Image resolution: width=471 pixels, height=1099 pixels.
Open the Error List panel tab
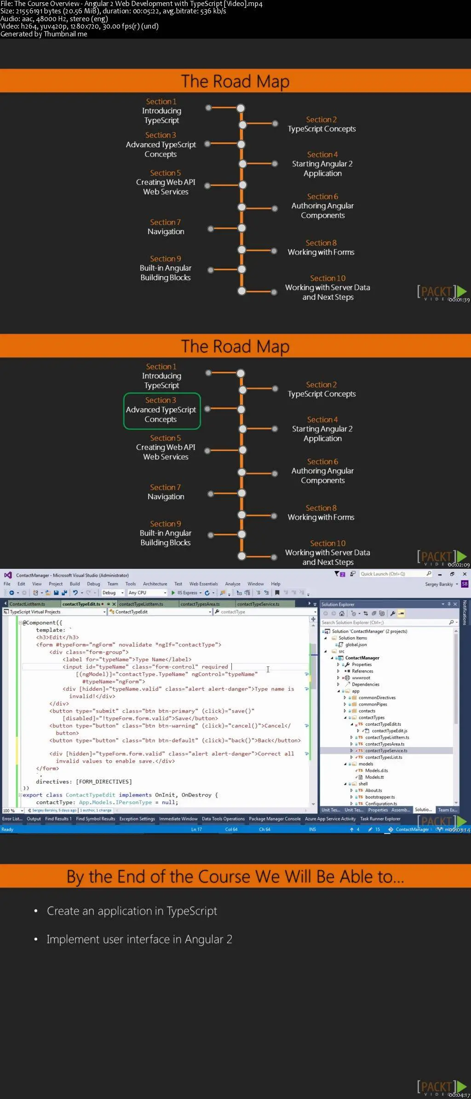tap(12, 819)
